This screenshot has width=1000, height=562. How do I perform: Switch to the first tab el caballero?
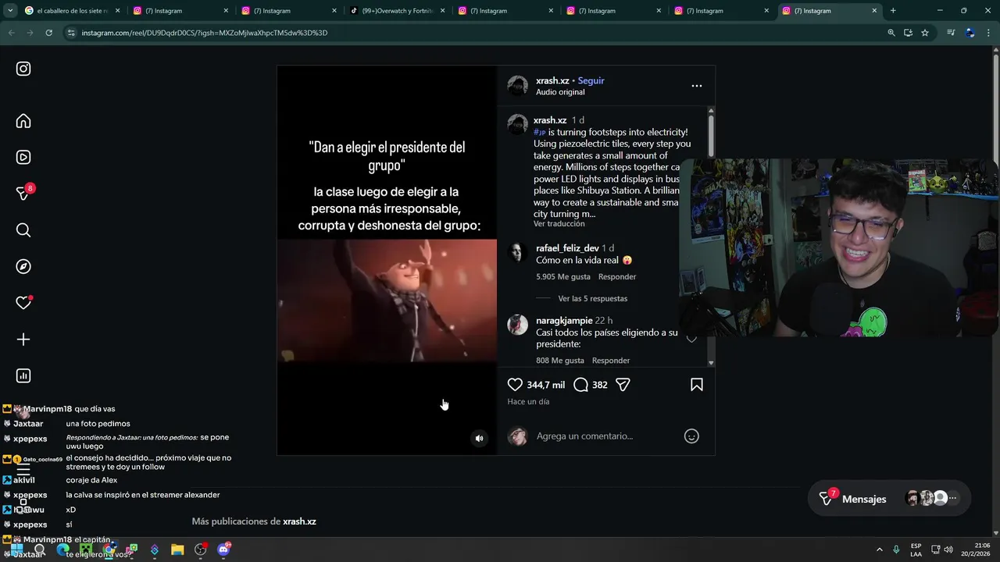72,11
